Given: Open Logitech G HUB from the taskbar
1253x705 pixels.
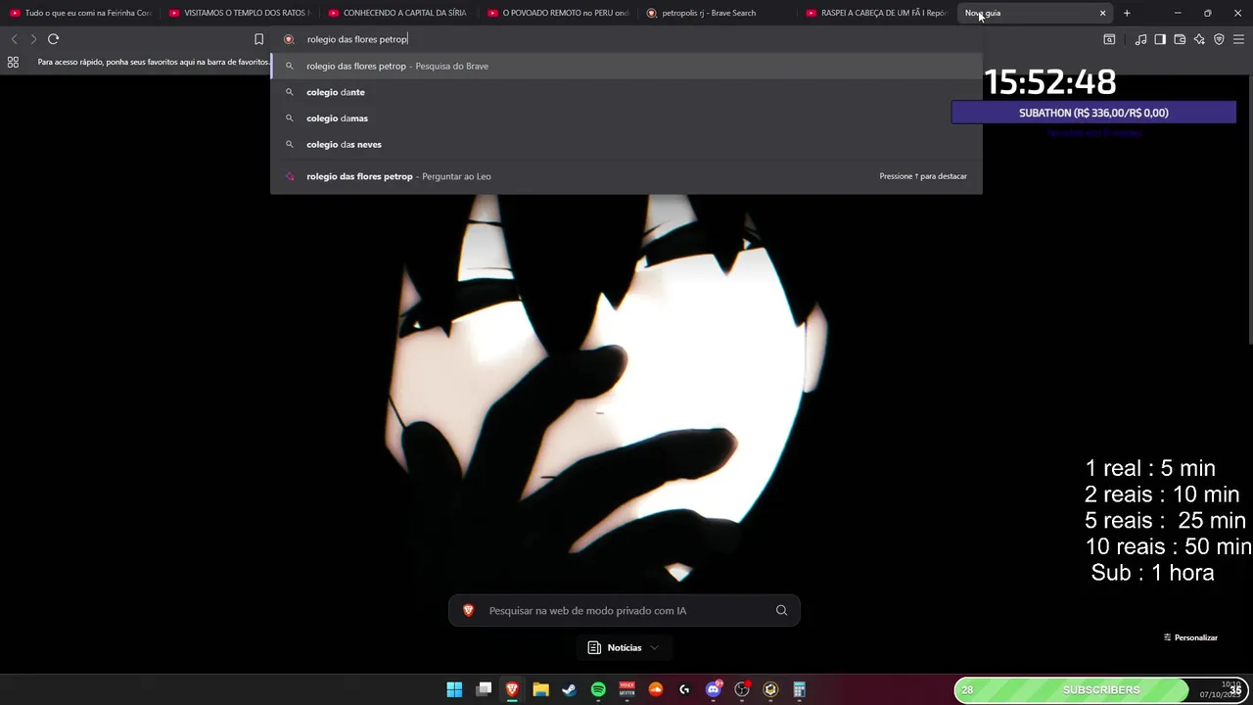Looking at the screenshot, I should (684, 689).
